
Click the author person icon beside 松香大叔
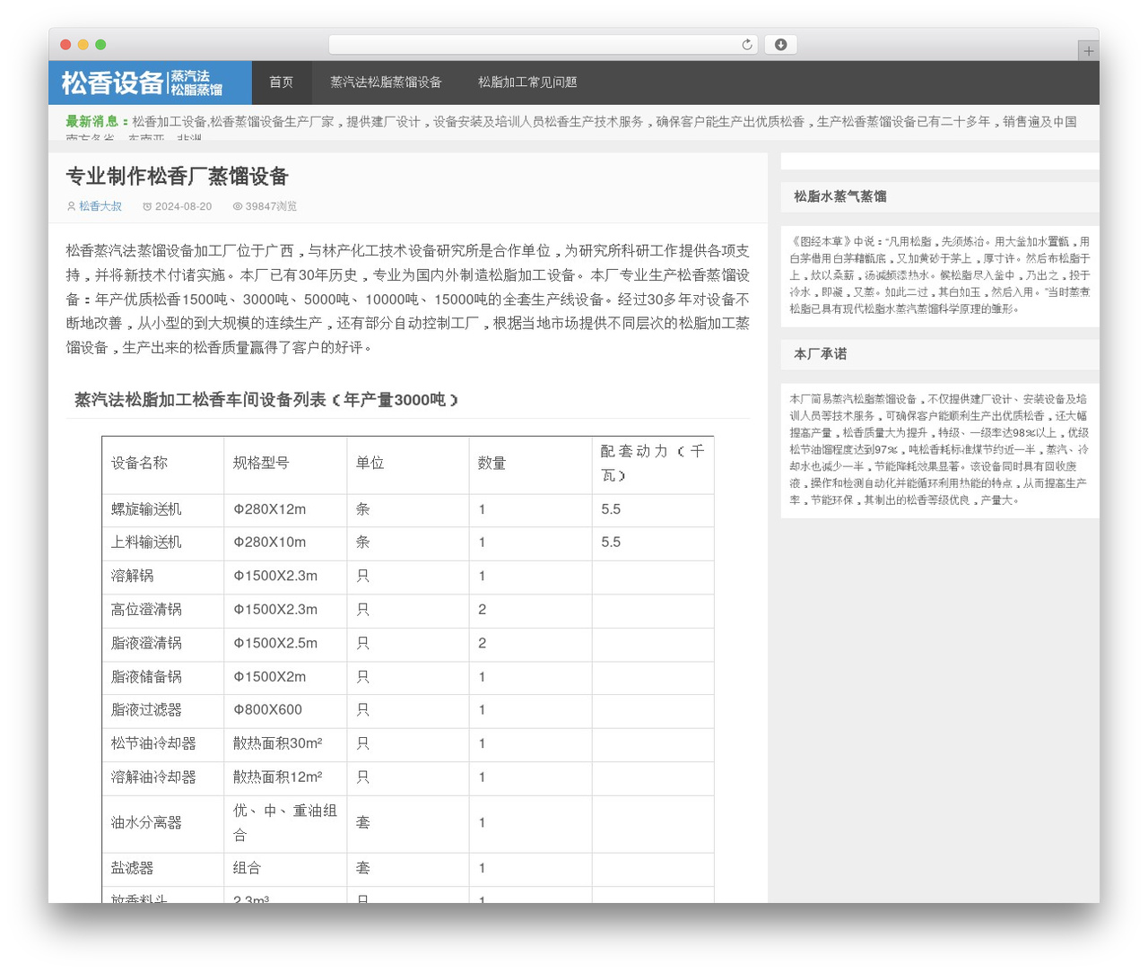pos(72,206)
